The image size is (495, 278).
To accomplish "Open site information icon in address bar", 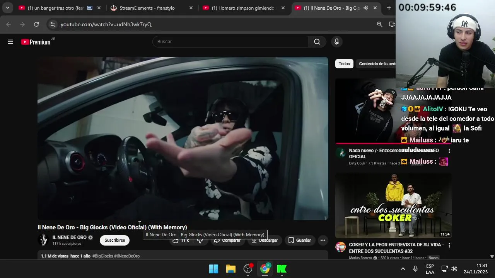I will 53,24.
